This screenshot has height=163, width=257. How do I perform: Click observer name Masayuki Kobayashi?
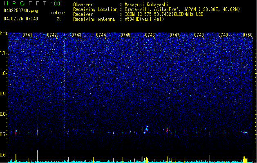pos(147,4)
